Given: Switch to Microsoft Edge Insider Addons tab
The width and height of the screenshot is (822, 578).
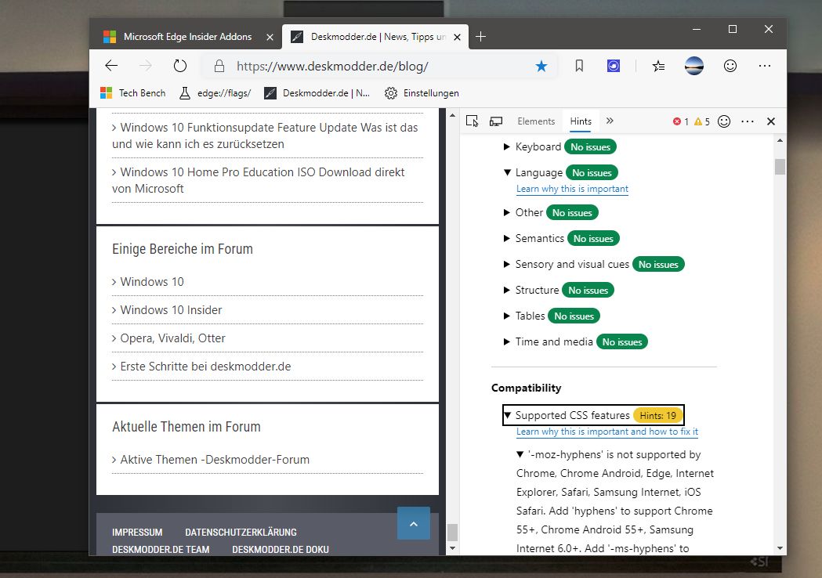Looking at the screenshot, I should [188, 37].
